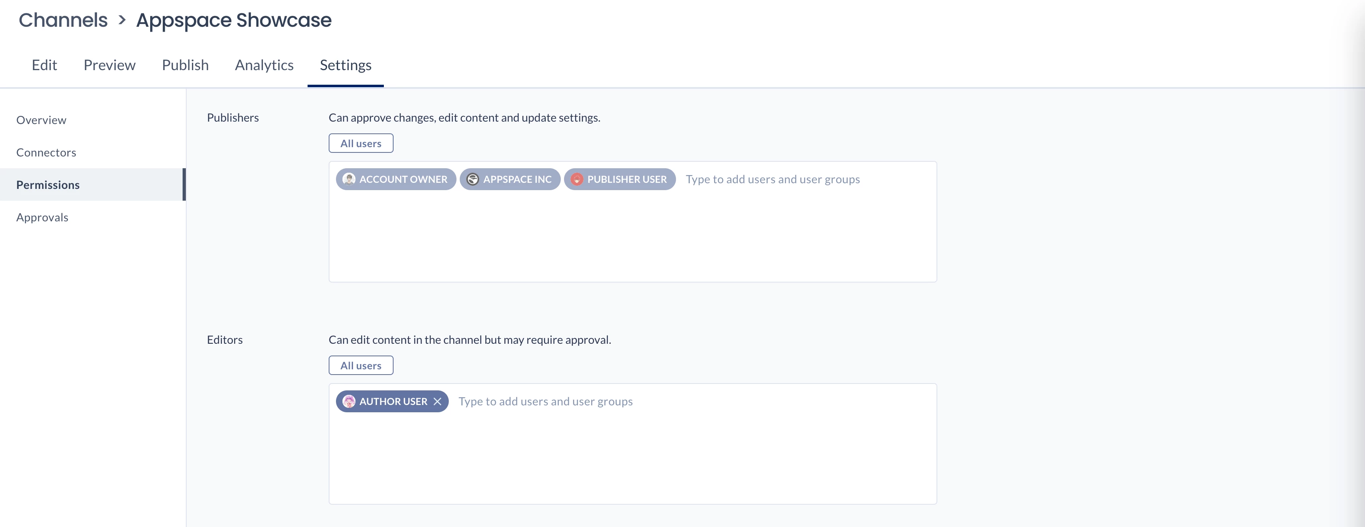Click the breadcrumb chevron after Channels
Image resolution: width=1365 pixels, height=527 pixels.
[122, 20]
